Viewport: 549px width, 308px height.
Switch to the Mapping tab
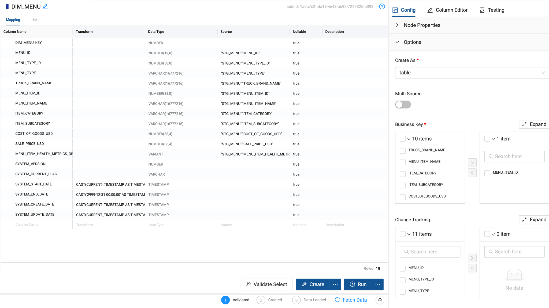pos(13,20)
